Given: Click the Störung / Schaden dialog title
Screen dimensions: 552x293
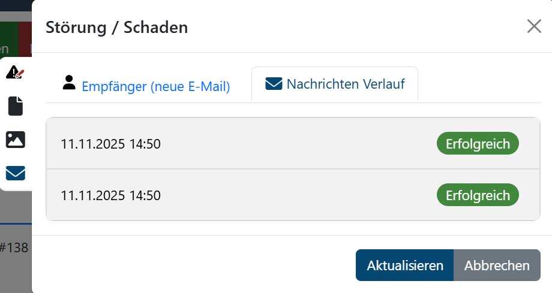Looking at the screenshot, I should (116, 27).
